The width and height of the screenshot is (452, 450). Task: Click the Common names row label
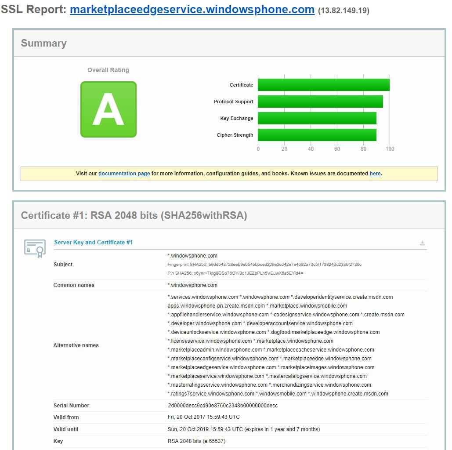[74, 285]
